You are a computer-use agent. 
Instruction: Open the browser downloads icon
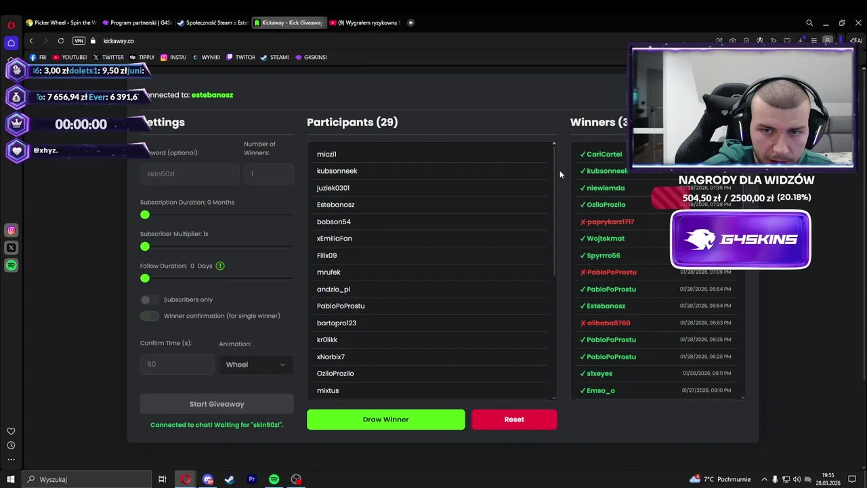[x=801, y=41]
